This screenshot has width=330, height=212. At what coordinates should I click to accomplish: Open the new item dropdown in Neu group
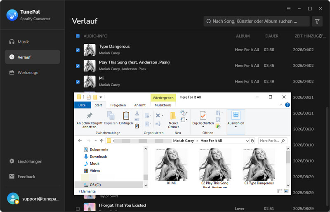point(184,113)
